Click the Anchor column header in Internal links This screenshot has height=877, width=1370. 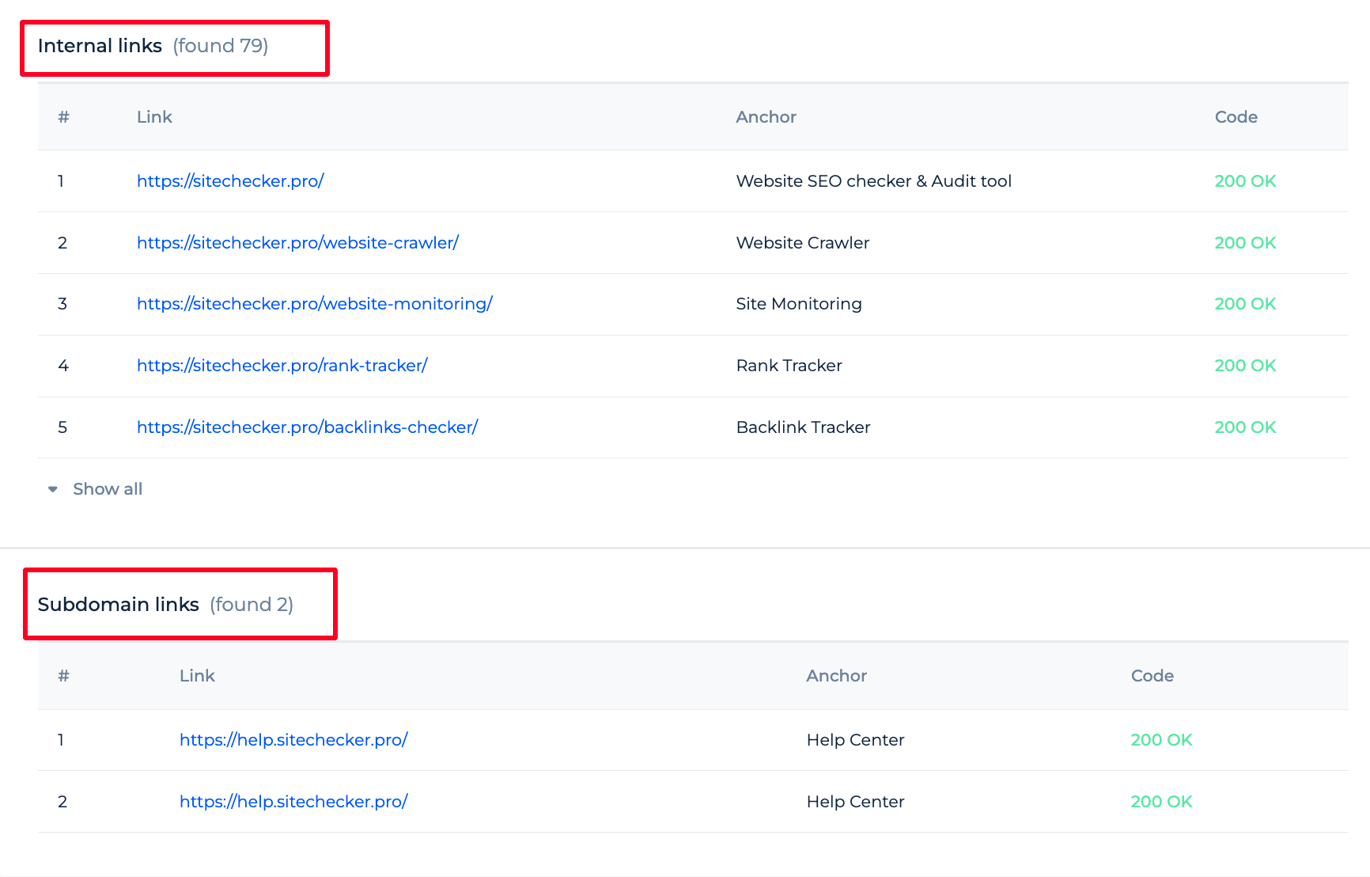click(766, 117)
